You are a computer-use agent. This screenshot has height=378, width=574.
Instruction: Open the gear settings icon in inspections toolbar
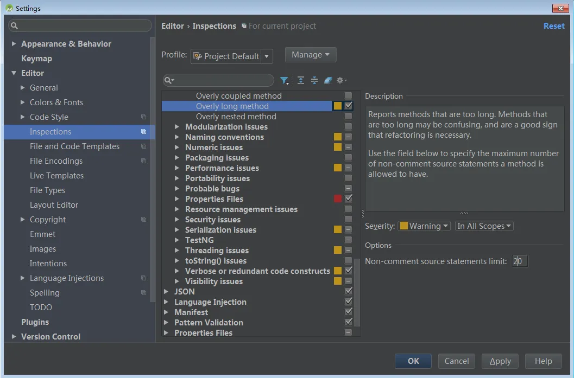(x=341, y=81)
